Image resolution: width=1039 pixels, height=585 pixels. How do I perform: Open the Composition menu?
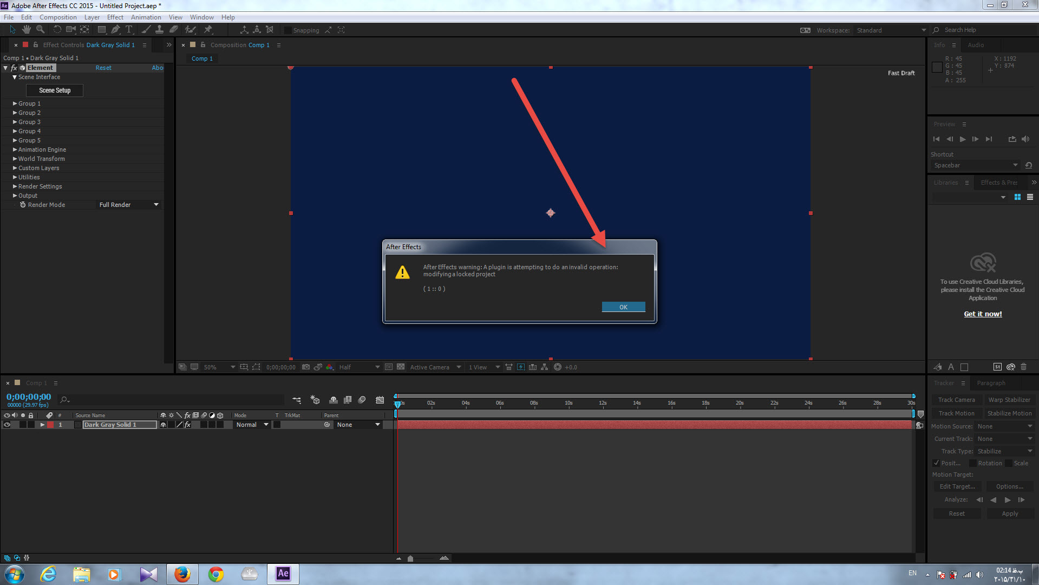tap(58, 17)
